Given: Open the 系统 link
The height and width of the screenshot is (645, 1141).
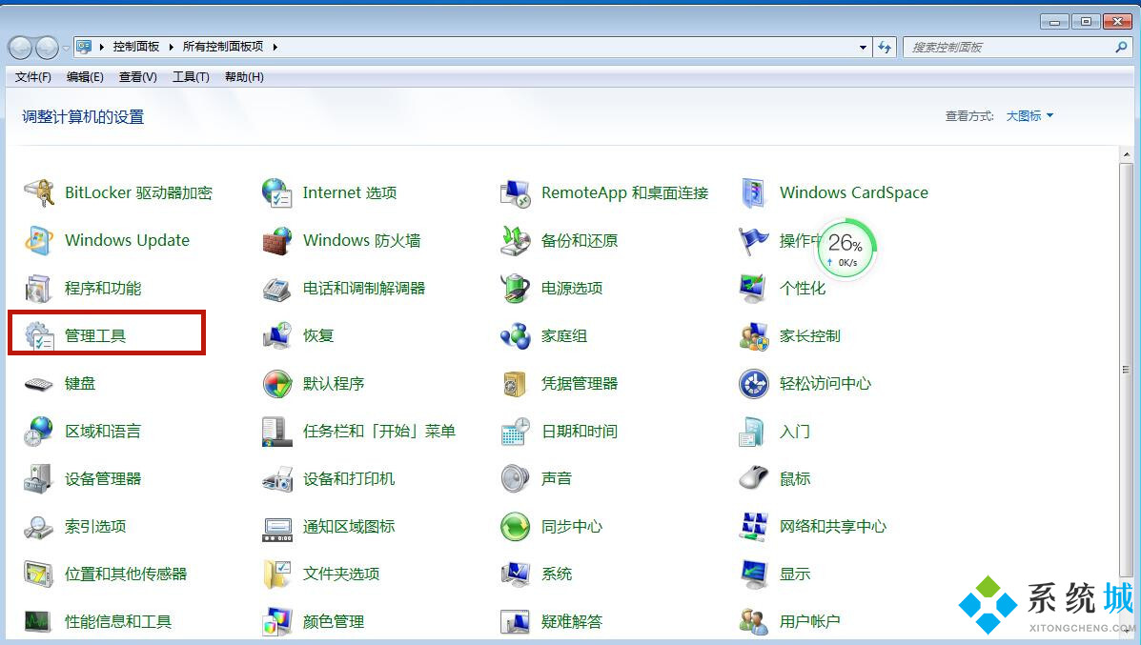Looking at the screenshot, I should 557,574.
